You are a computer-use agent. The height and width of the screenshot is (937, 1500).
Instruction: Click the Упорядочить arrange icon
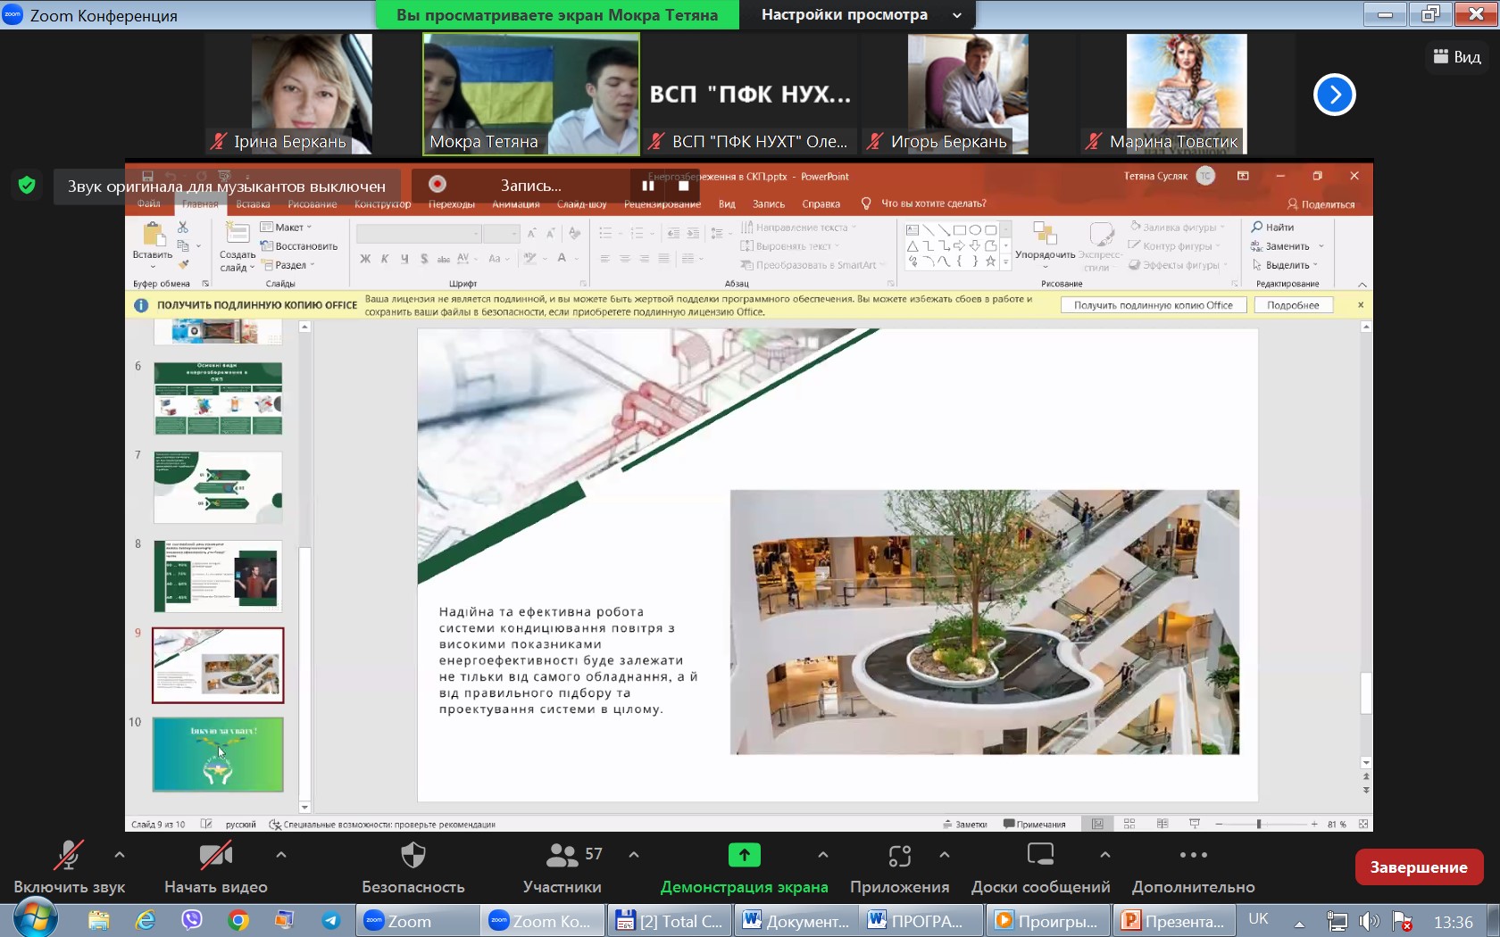pos(1045,235)
